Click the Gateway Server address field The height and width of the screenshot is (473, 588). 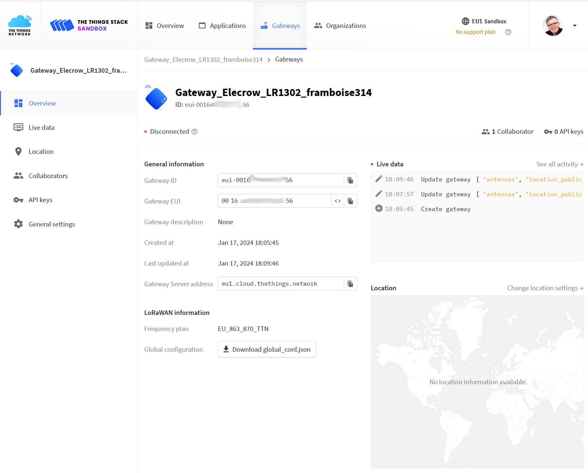281,284
